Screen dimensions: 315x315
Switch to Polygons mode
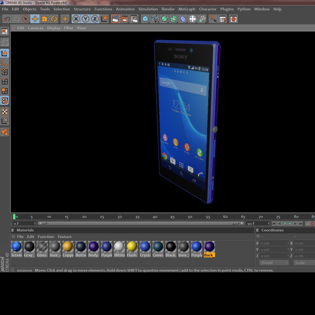[x=5, y=91]
